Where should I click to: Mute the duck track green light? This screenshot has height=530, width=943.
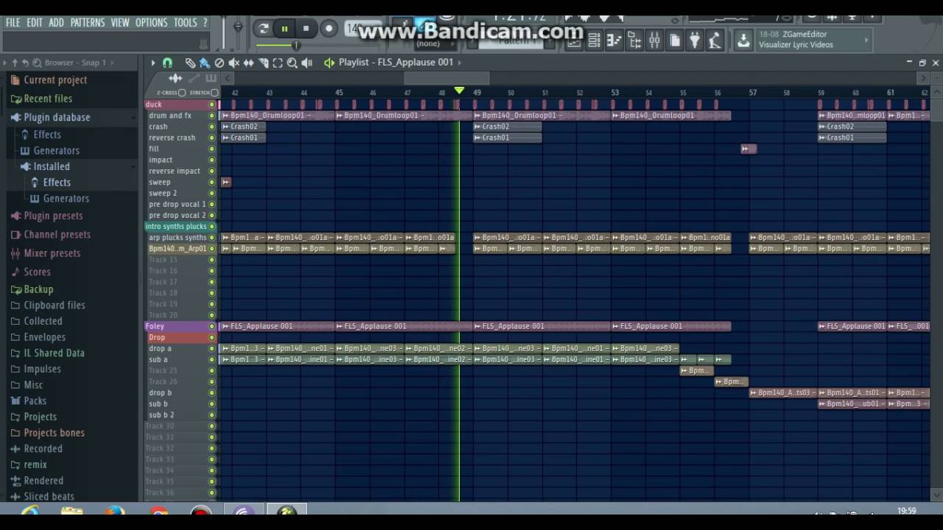click(212, 105)
